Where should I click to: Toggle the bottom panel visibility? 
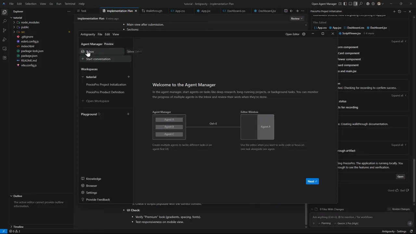tap(350, 3)
